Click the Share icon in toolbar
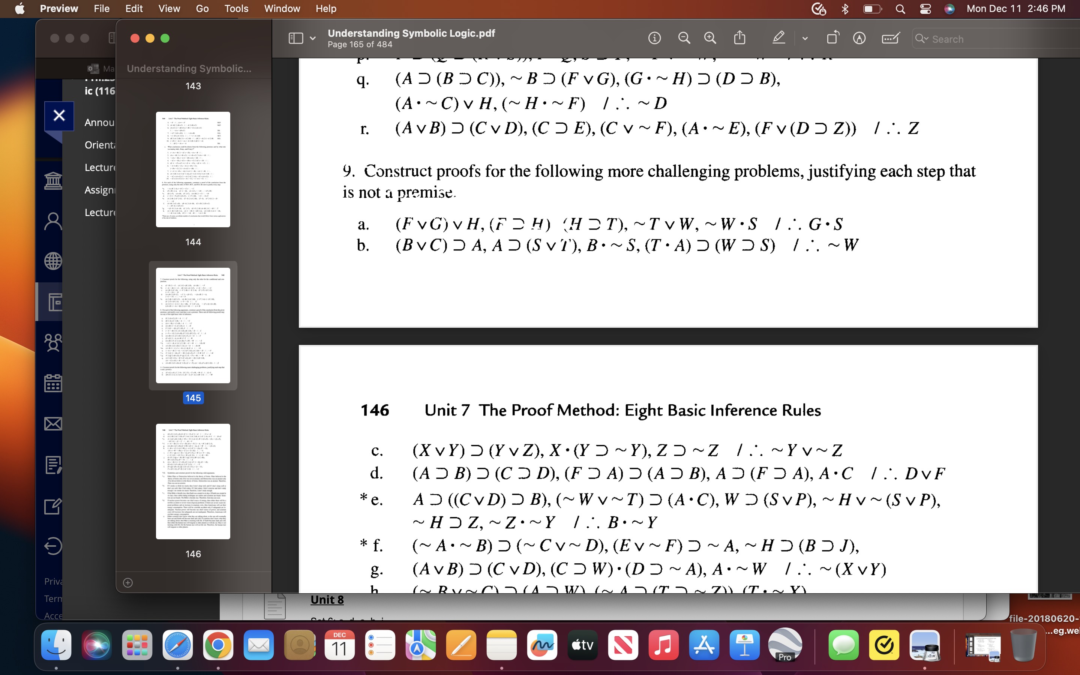Screen dimensions: 1080x675 pyautogui.click(x=739, y=38)
